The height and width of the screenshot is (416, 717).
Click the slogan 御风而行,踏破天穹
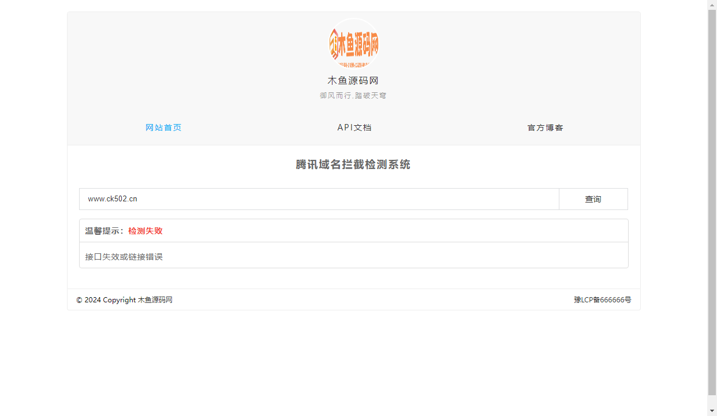click(x=353, y=96)
